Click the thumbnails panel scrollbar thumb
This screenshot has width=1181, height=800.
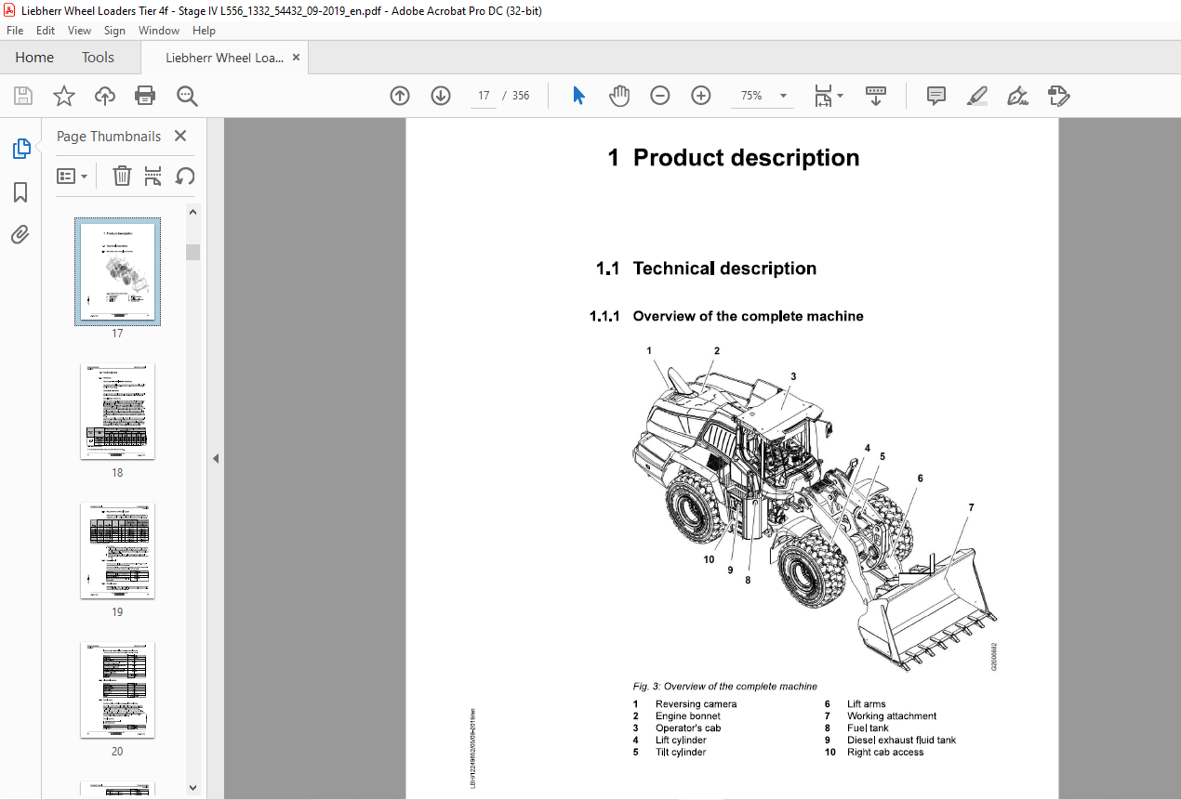click(x=192, y=252)
